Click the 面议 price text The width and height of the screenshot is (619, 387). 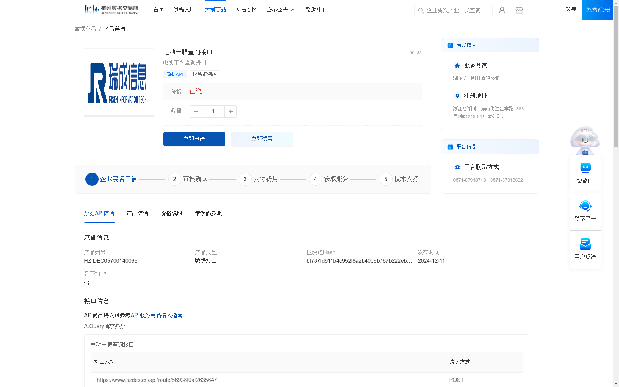(196, 92)
